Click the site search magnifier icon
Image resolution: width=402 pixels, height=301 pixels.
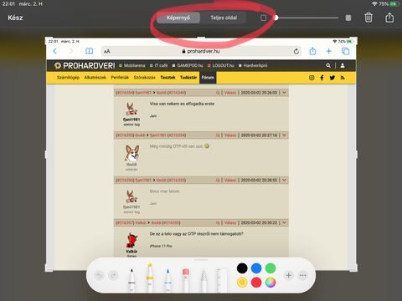tap(328, 66)
